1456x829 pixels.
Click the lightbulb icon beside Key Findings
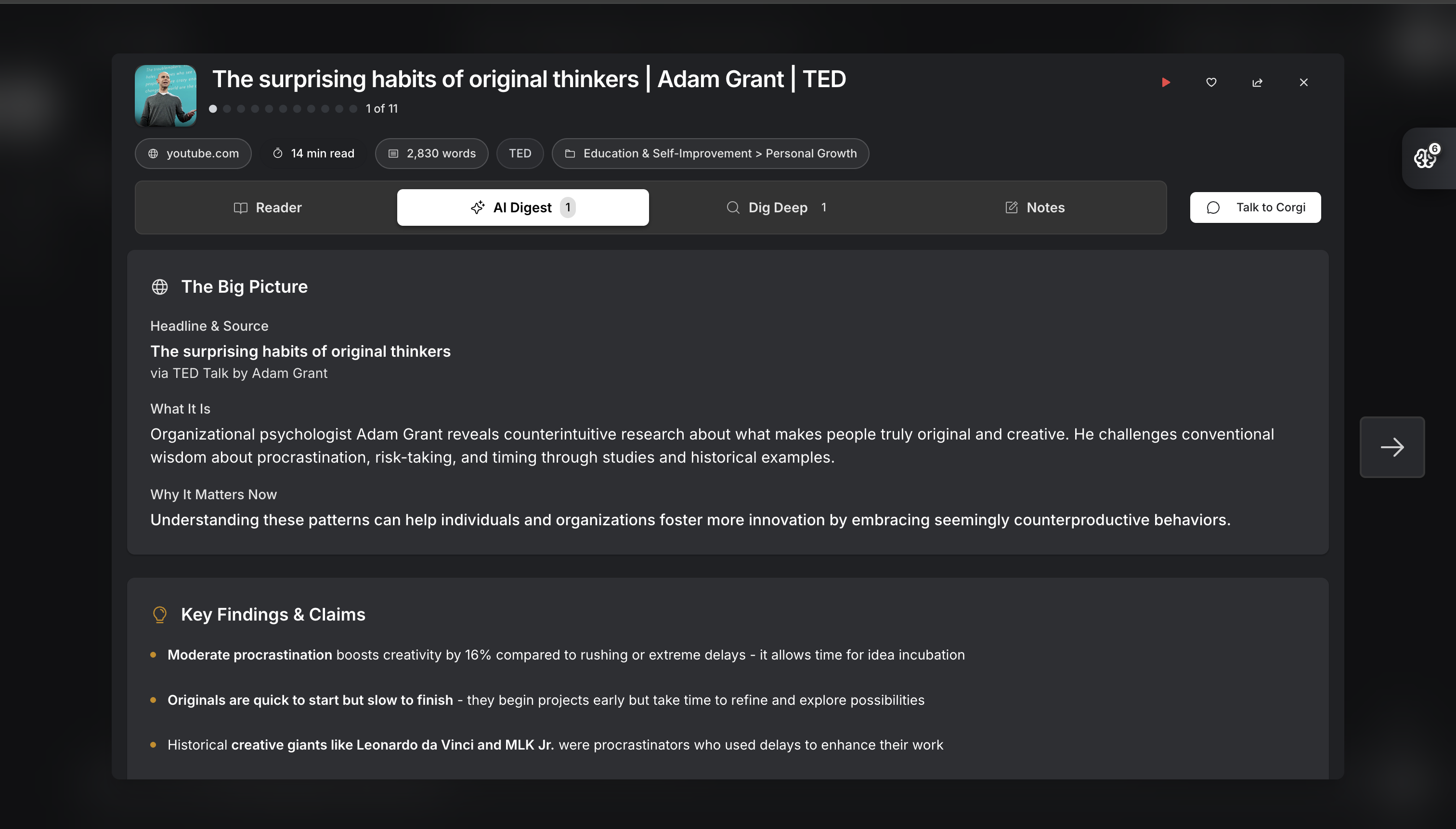tap(159, 614)
